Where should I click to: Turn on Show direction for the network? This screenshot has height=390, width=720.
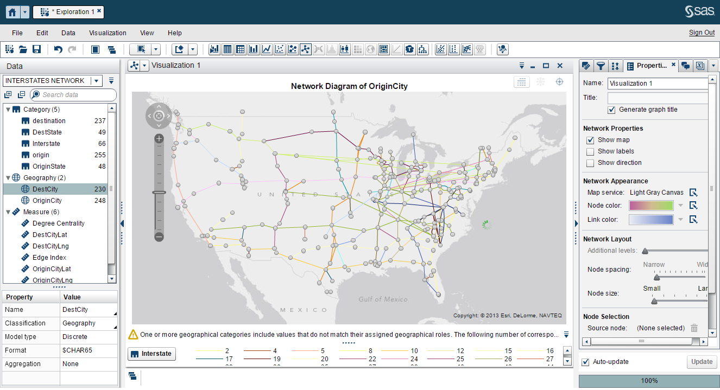[590, 163]
